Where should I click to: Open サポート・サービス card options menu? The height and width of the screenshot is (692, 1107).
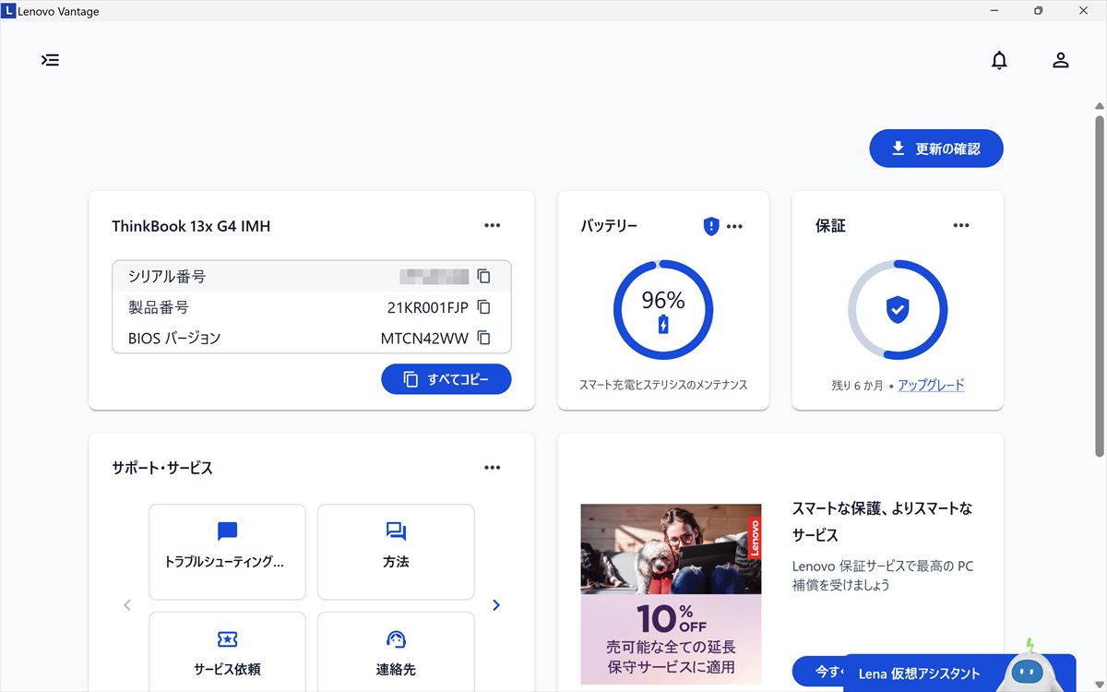[493, 468]
